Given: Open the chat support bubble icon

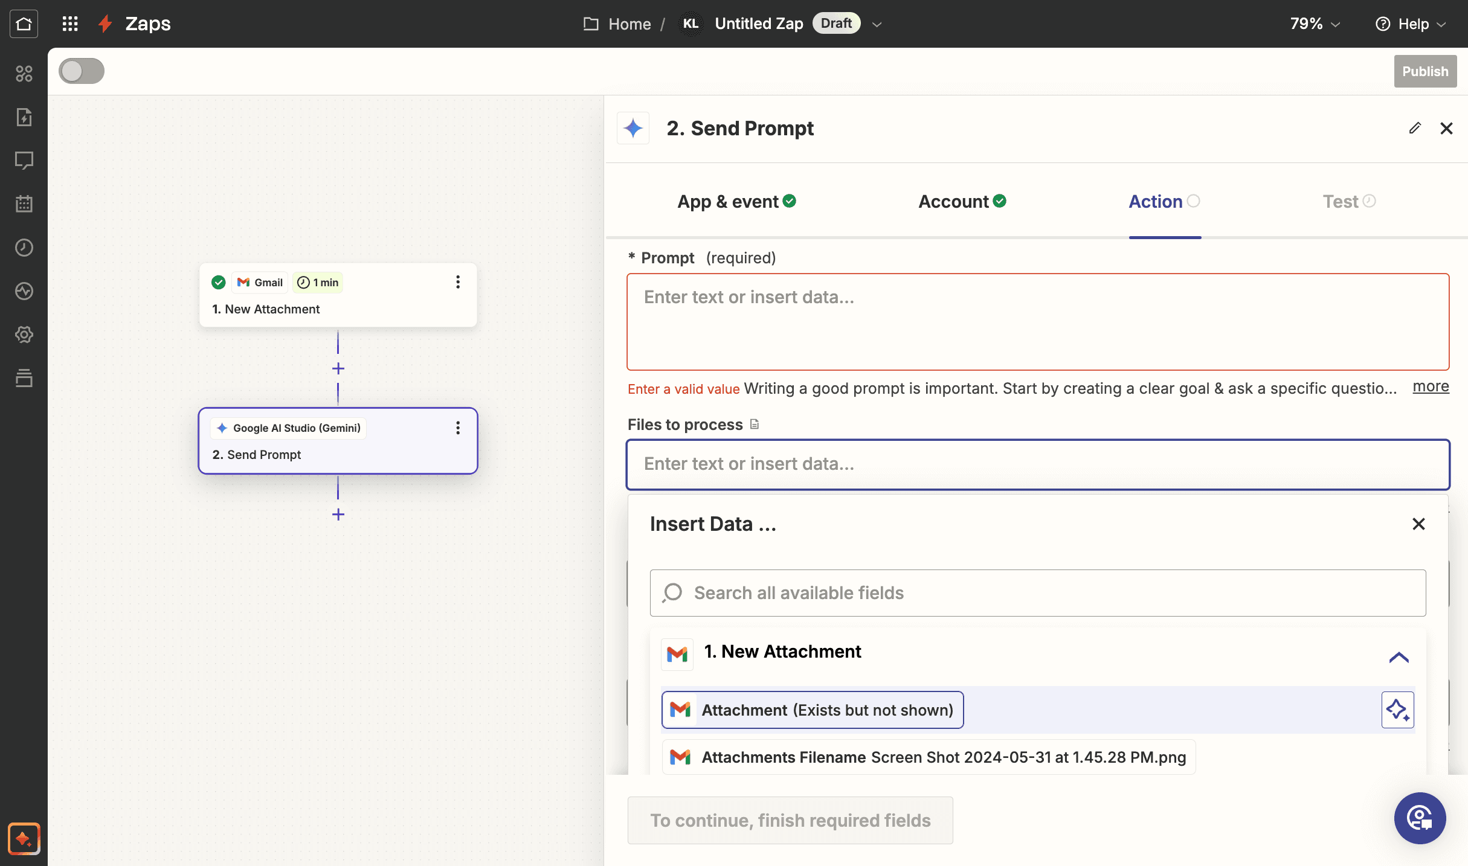Looking at the screenshot, I should [x=1420, y=818].
